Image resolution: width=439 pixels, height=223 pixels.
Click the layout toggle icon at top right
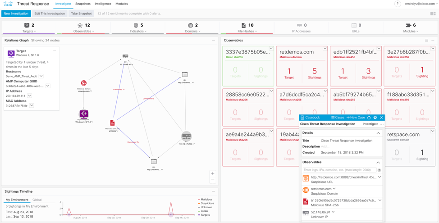(433, 14)
